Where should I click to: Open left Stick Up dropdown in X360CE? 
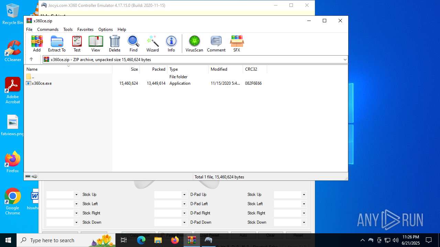76,195
